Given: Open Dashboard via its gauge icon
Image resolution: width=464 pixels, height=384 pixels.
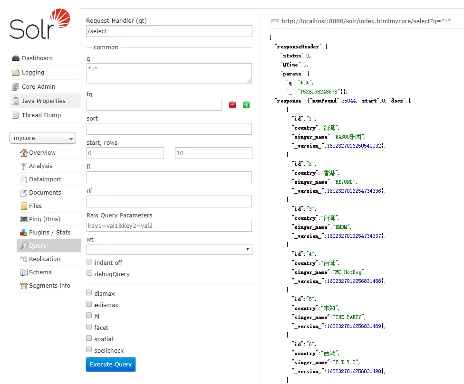Looking at the screenshot, I should point(16,58).
